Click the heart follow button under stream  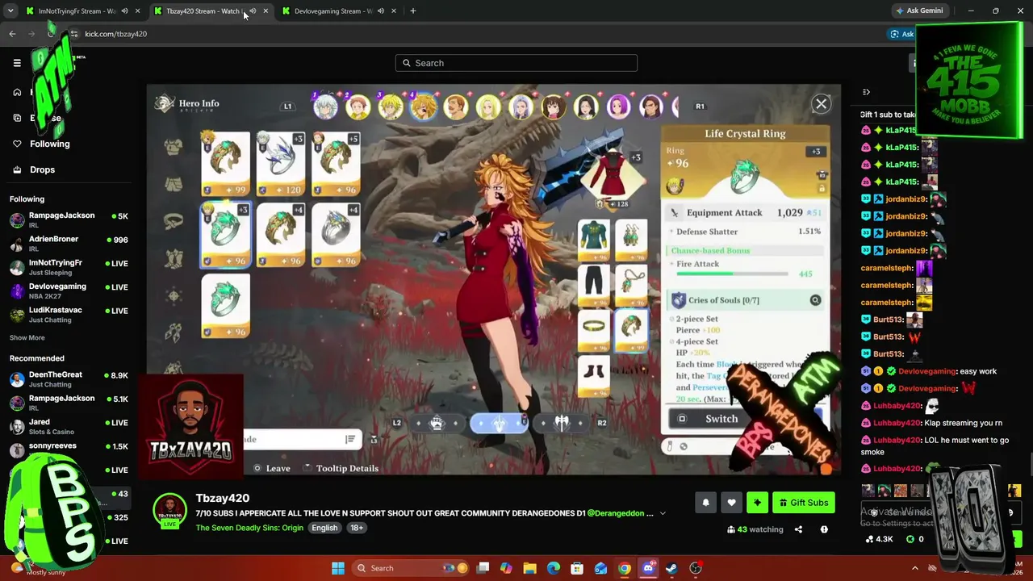click(x=731, y=503)
